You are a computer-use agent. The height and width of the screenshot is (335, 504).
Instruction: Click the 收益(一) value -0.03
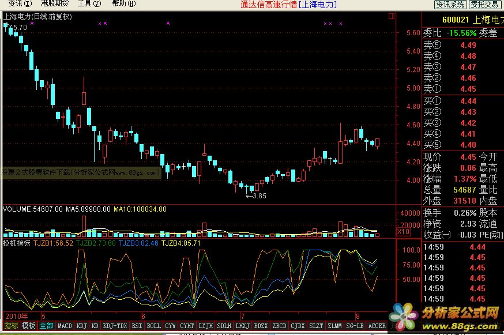tap(467, 235)
